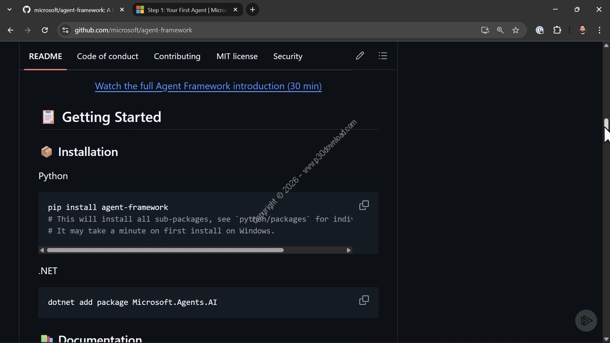Switch to Step 1: Your First Agent tab

click(187, 10)
